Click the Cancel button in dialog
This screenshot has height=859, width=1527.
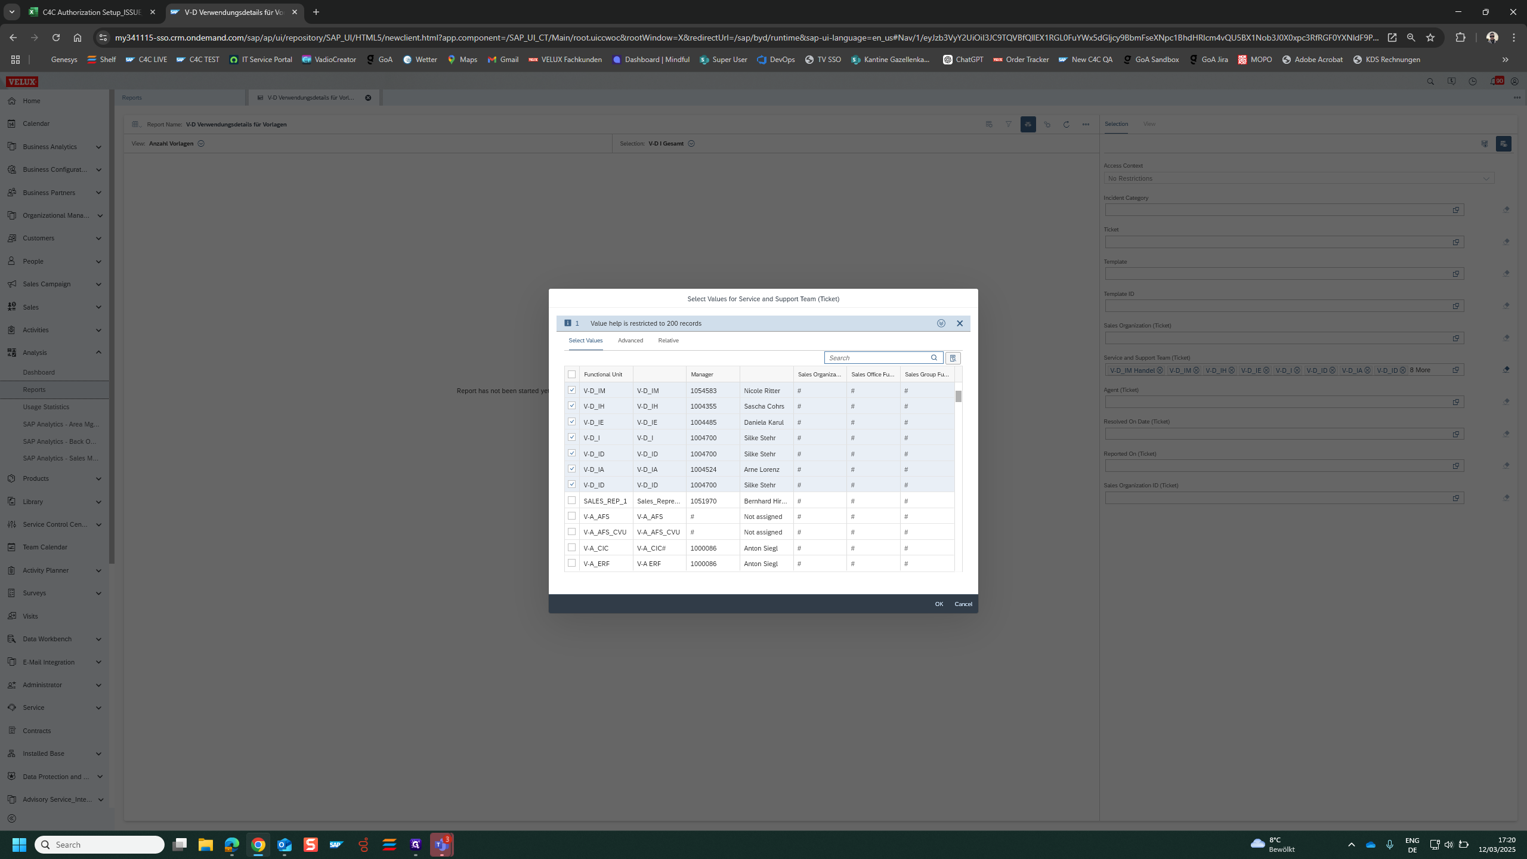(x=963, y=604)
